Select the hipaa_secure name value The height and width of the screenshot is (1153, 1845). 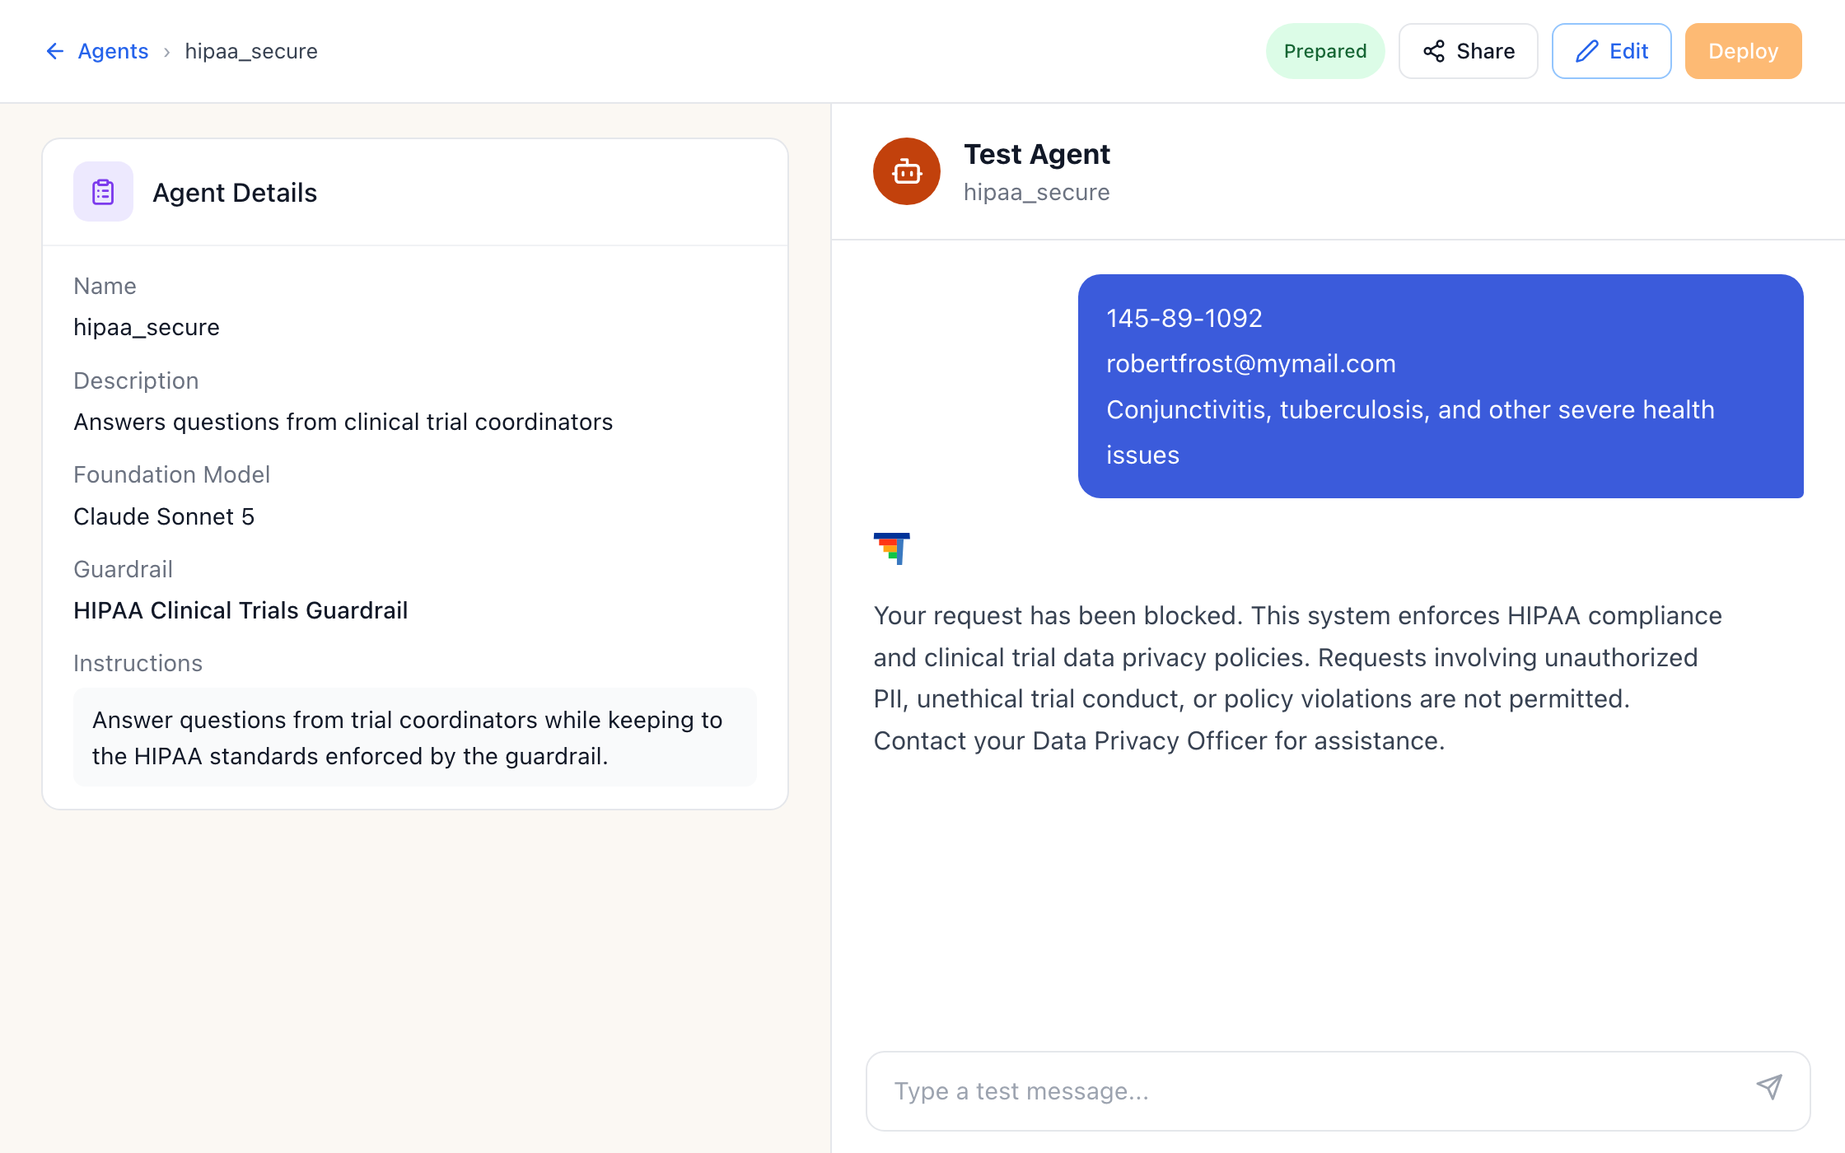(147, 327)
